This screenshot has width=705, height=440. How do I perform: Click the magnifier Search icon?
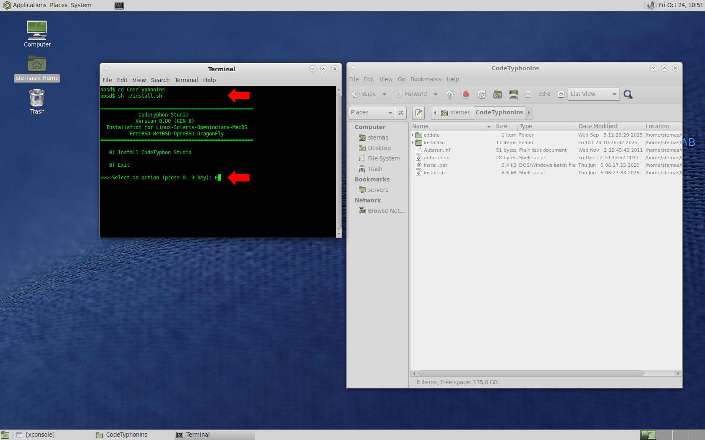[628, 94]
